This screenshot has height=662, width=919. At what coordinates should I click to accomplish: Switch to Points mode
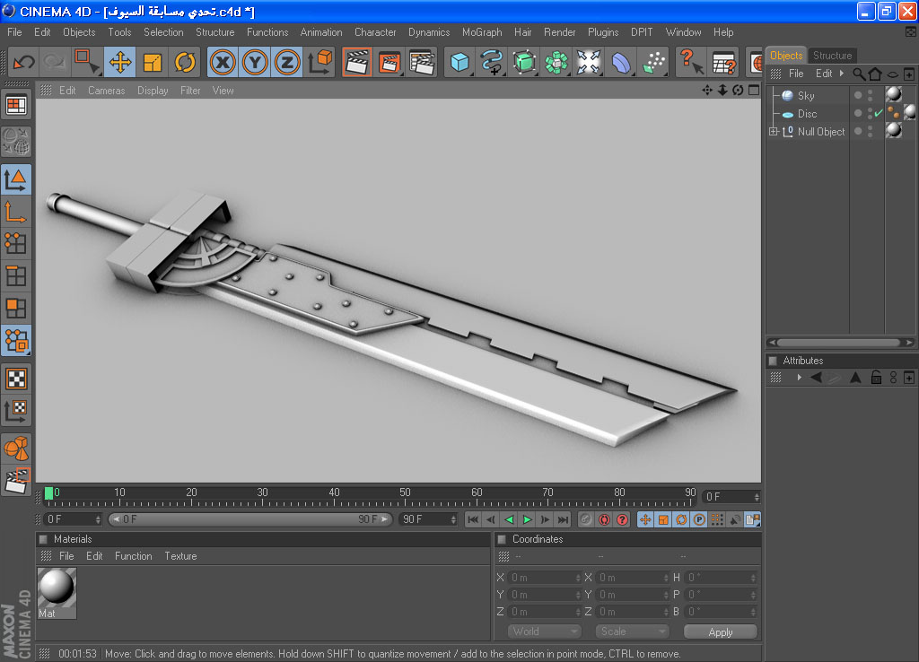coord(16,243)
